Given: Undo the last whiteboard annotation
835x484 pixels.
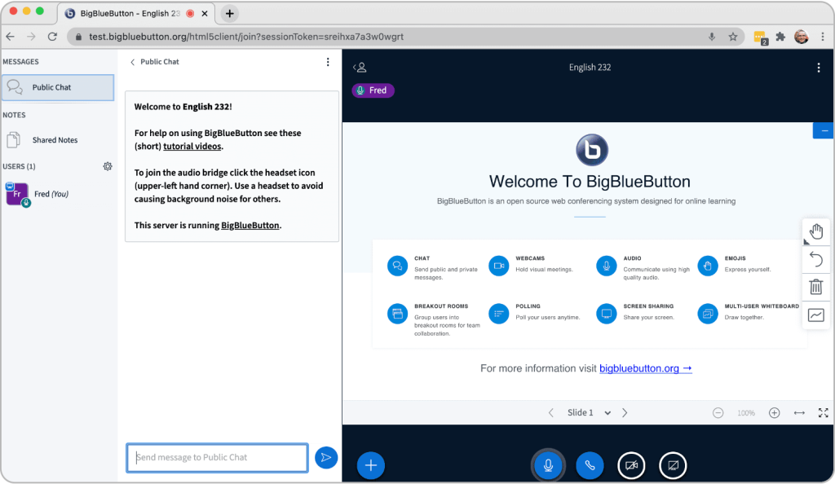Looking at the screenshot, I should tap(815, 260).
